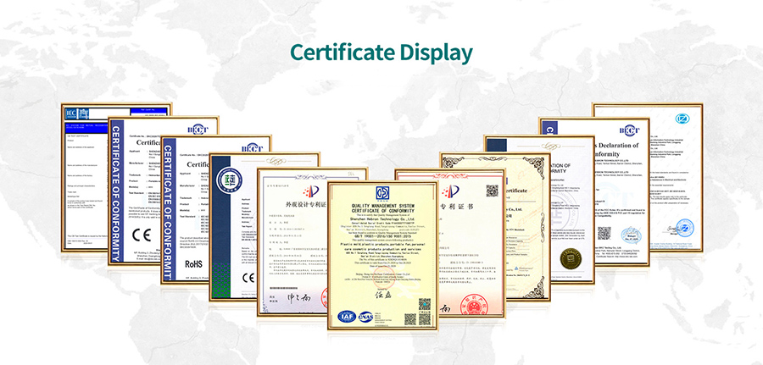Open the leftmost IEC certificate
Viewport: 763px width, 365px height.
coord(85,178)
